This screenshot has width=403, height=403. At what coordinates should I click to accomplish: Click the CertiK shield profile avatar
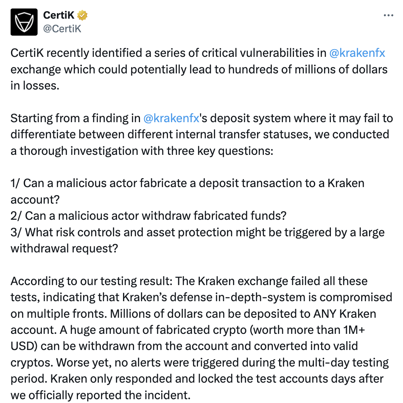point(24,22)
